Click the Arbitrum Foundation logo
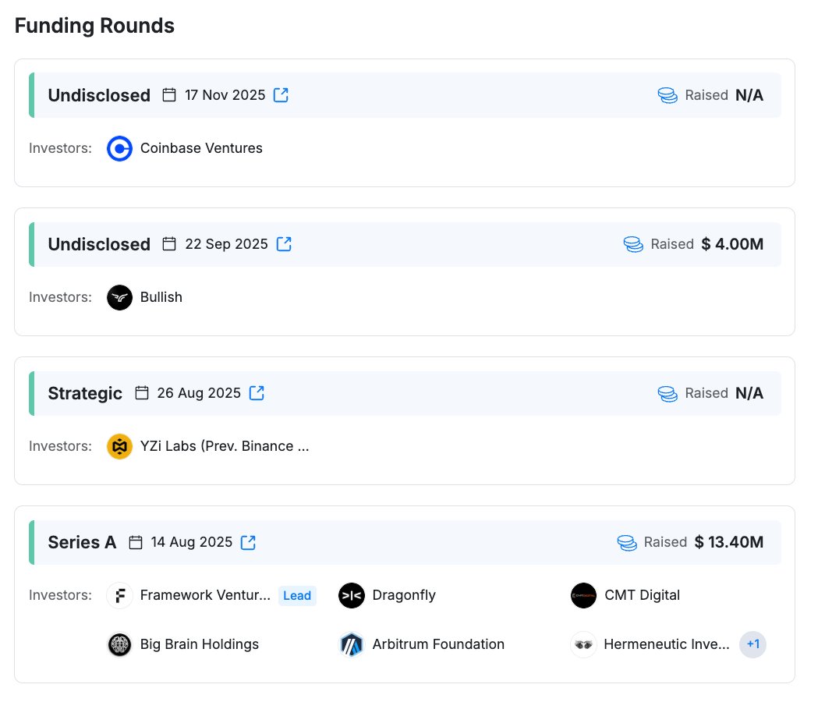Viewport: 818px width, 702px height. (x=352, y=644)
